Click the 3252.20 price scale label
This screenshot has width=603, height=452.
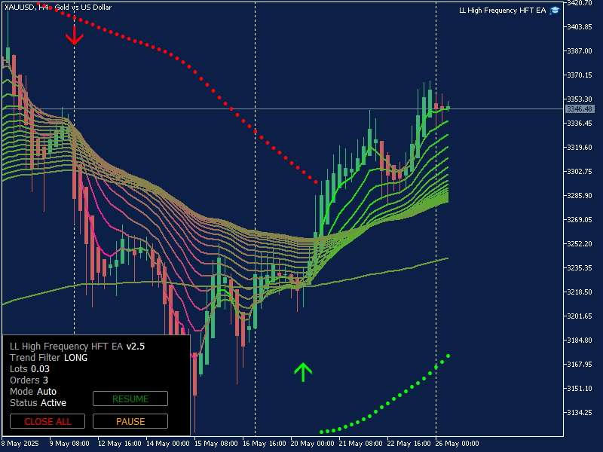(580, 243)
